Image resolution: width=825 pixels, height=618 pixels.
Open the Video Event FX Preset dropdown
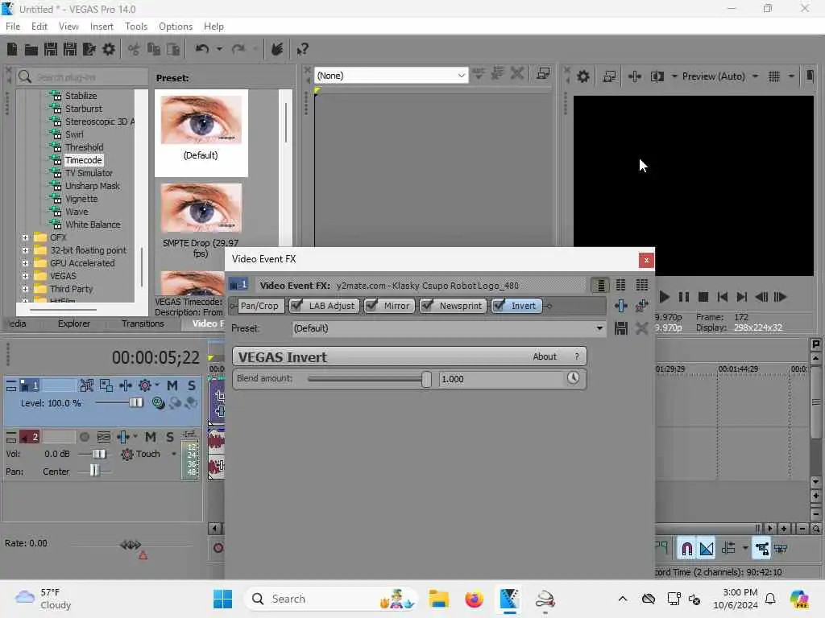click(599, 328)
